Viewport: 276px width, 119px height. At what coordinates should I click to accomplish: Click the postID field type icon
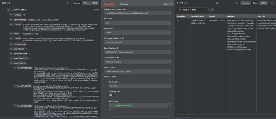tap(11, 34)
